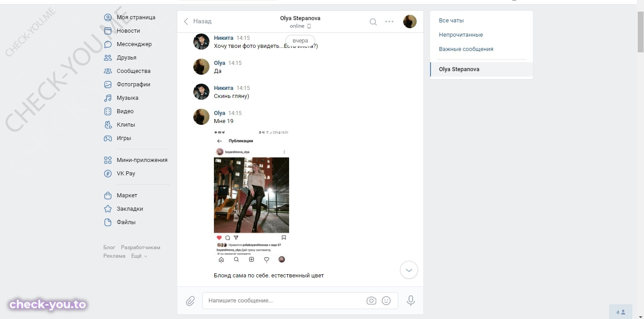Click the page vertical scrollbar
Viewport: 644px width, 319px height.
click(x=640, y=31)
